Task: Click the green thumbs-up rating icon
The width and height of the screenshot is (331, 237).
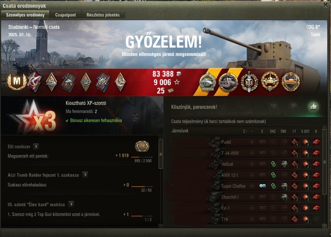Action: point(313,107)
